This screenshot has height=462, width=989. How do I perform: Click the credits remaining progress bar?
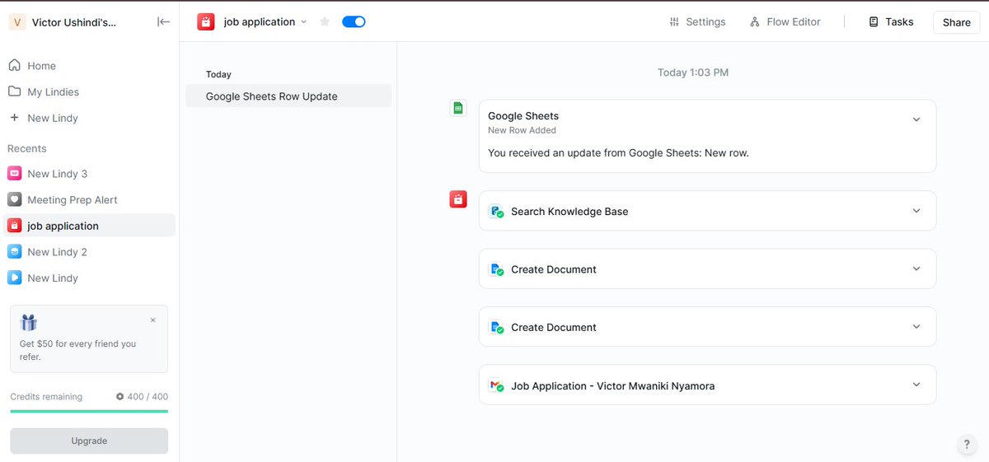coord(89,411)
